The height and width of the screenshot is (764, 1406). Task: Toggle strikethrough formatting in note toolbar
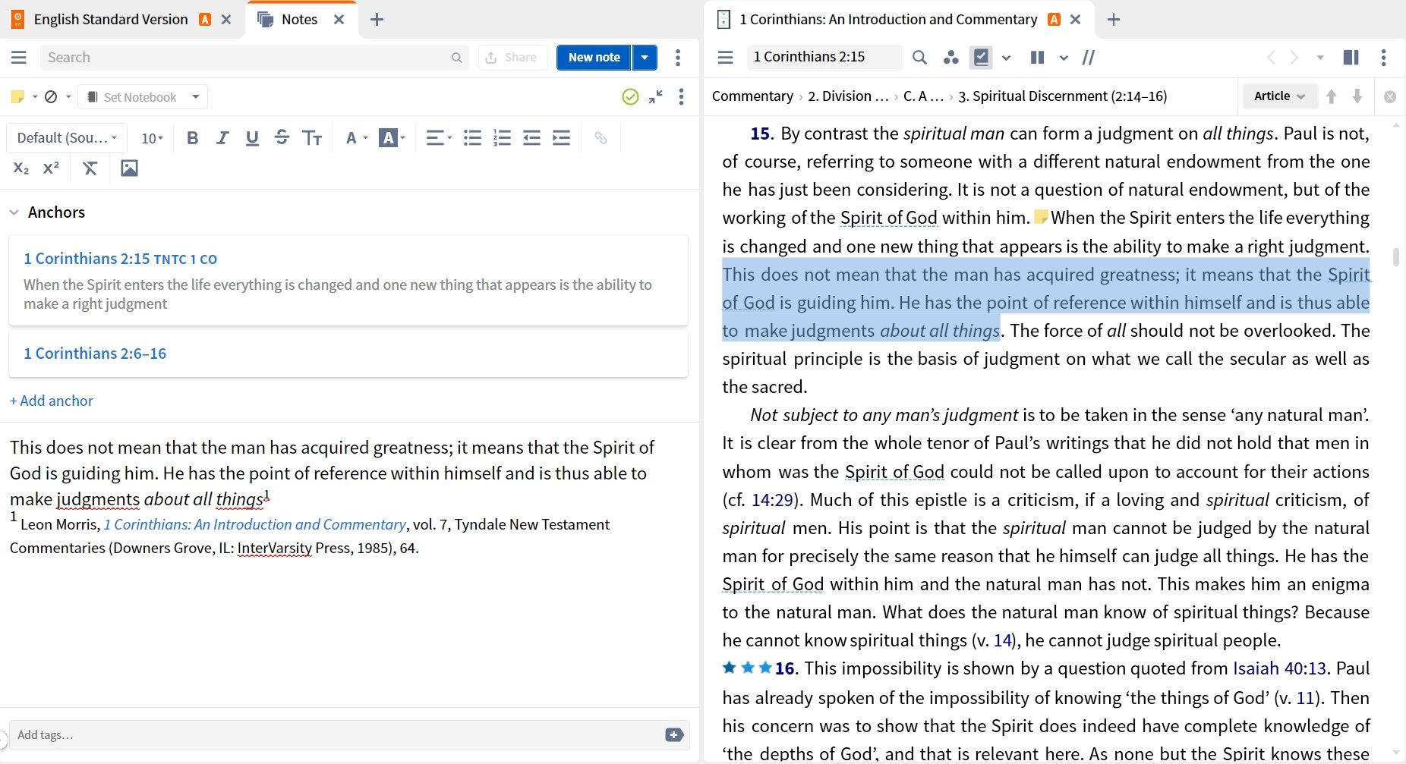282,137
